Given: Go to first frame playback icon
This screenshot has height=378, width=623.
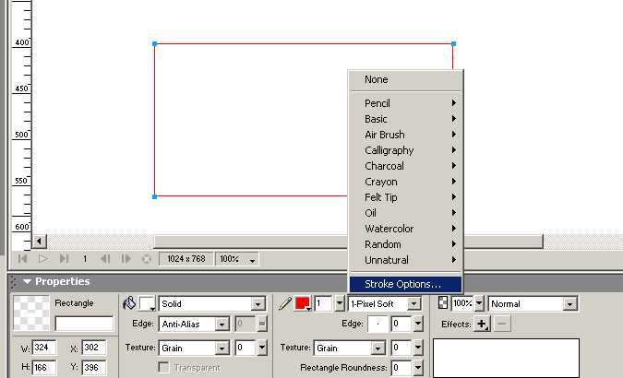Looking at the screenshot, I should tap(22, 260).
